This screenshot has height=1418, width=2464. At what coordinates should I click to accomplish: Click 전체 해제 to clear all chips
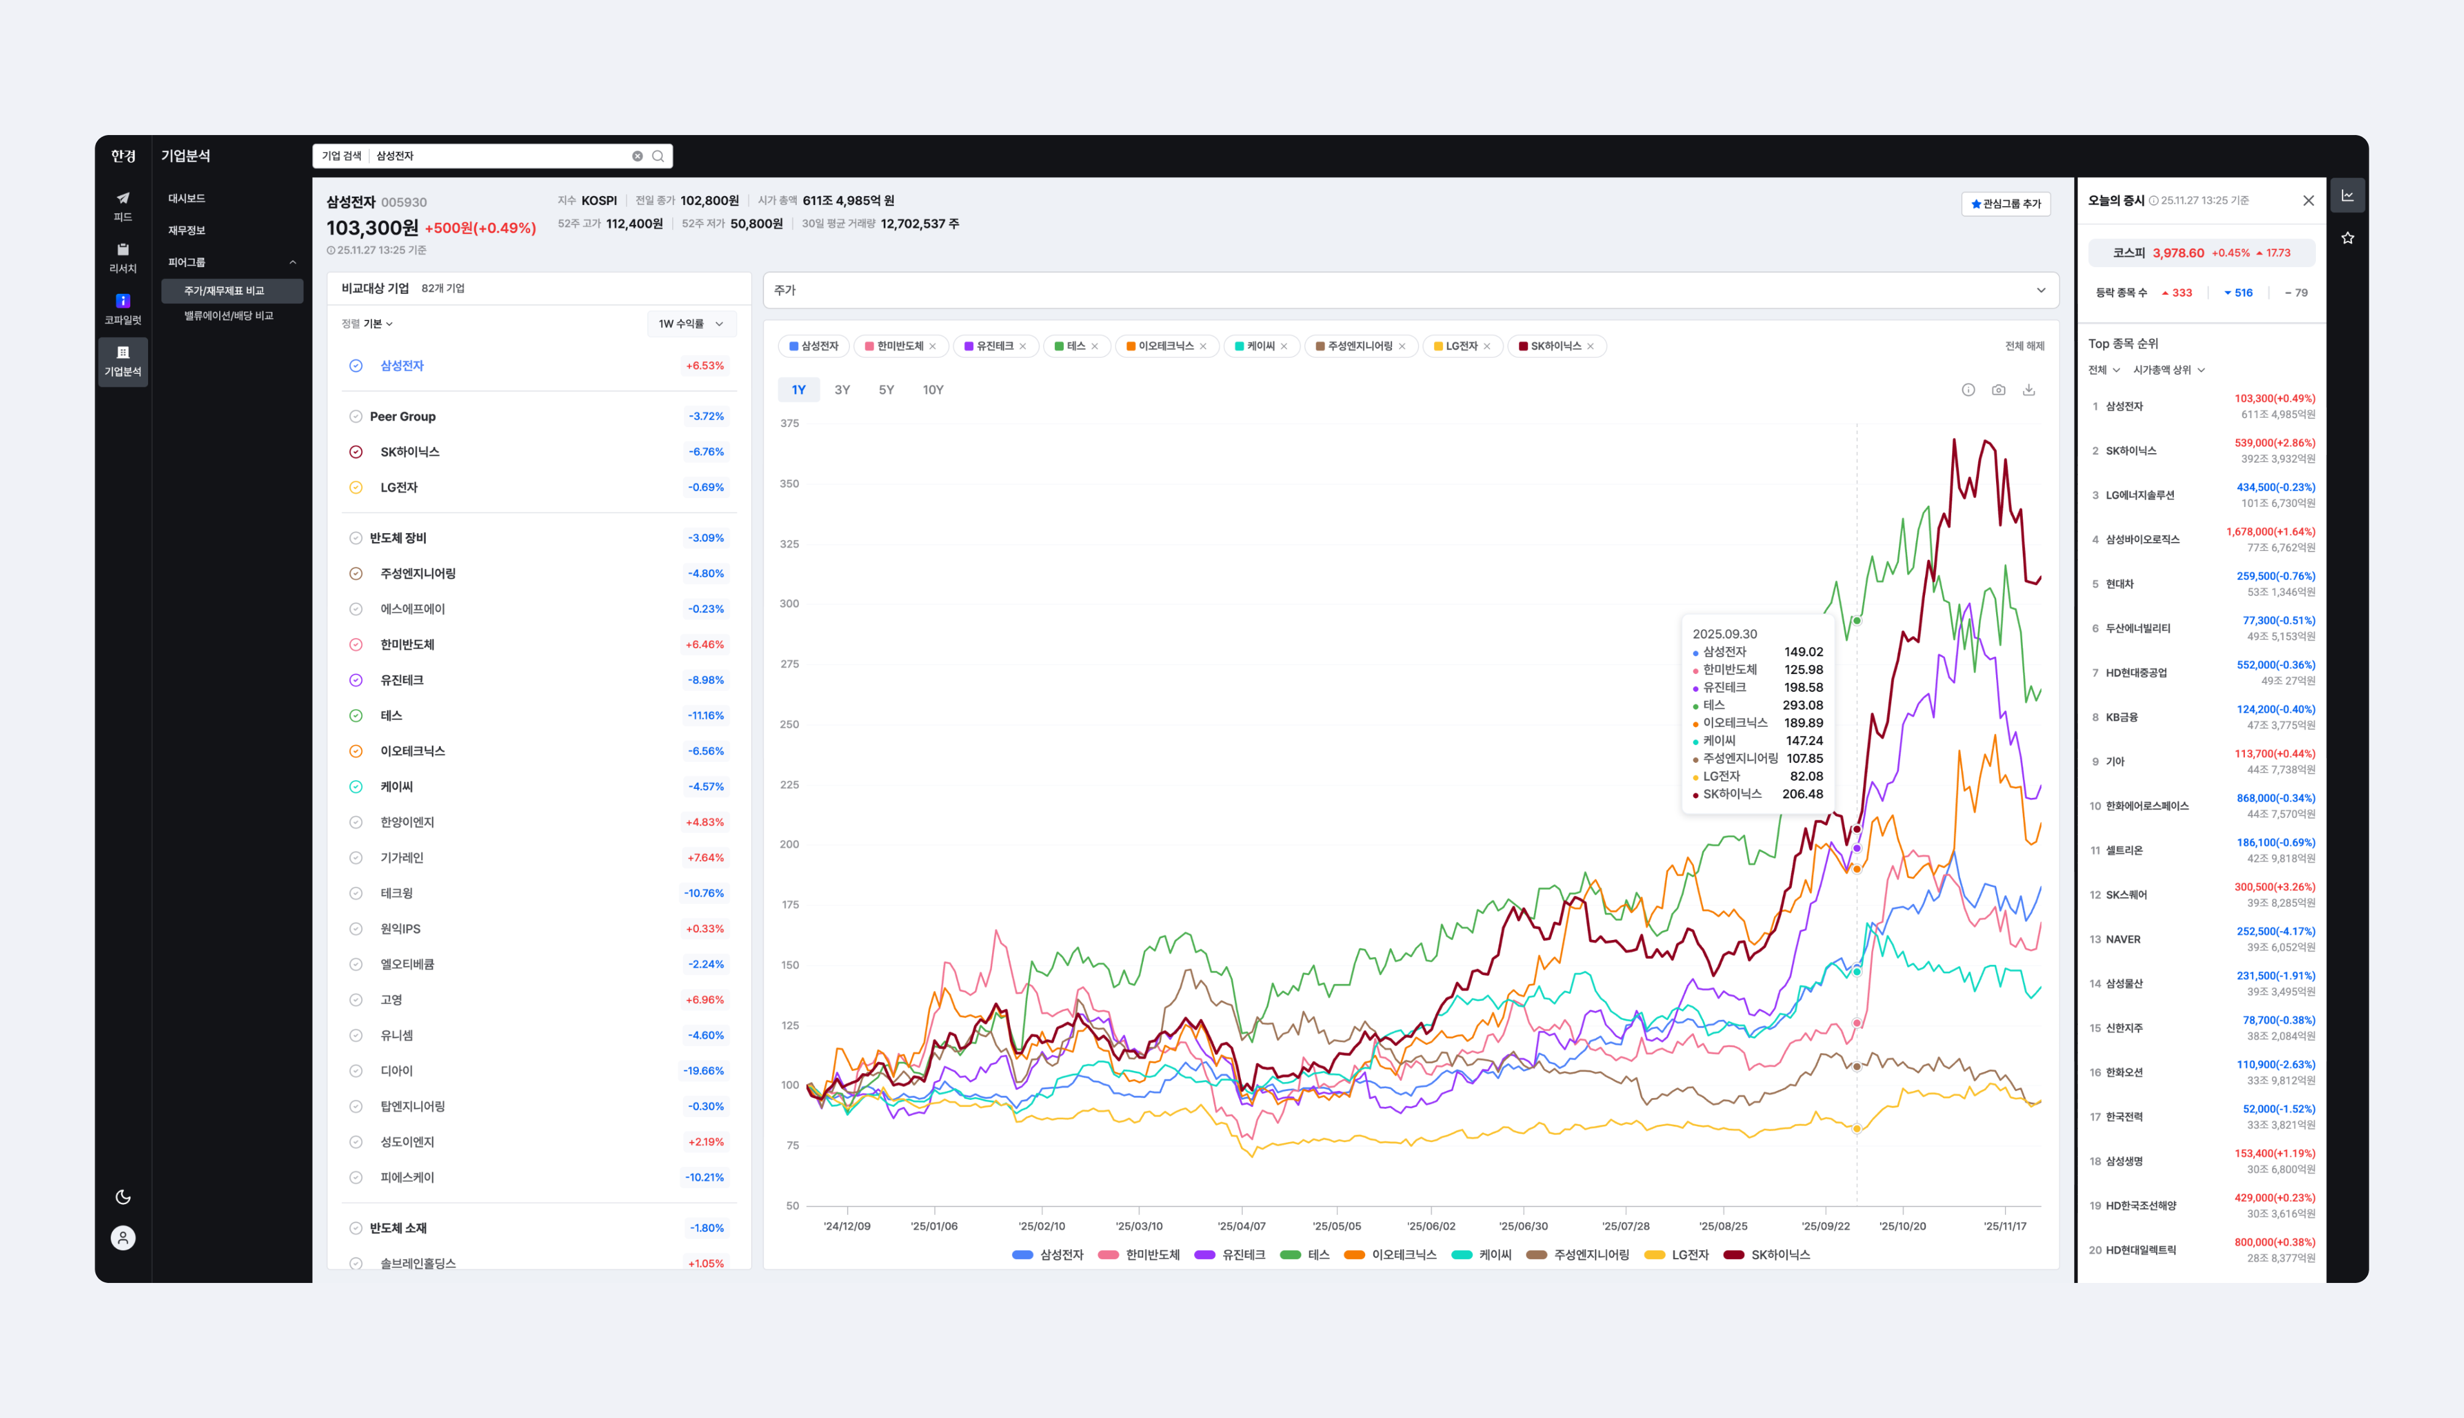point(2024,346)
